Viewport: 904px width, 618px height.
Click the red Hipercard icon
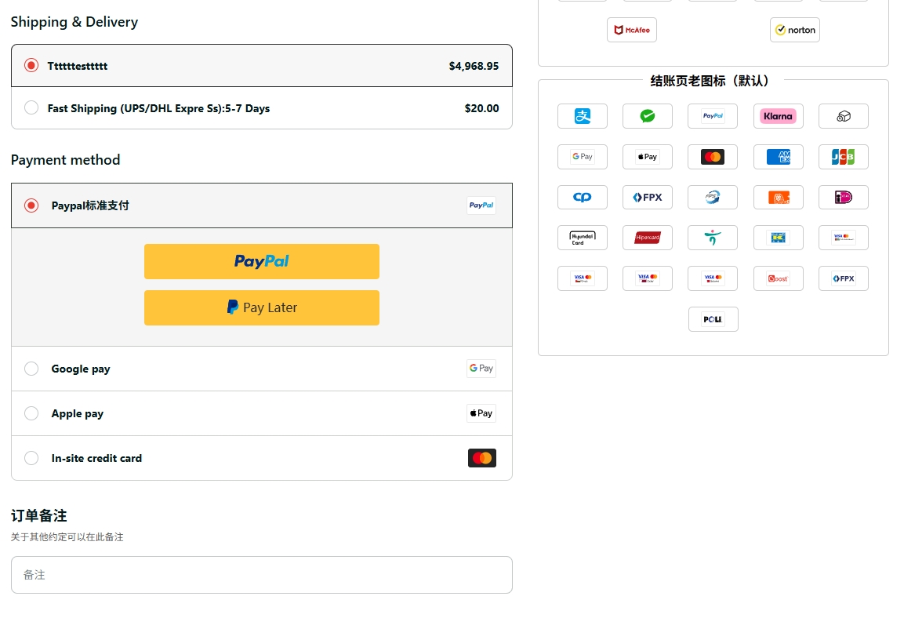(647, 238)
